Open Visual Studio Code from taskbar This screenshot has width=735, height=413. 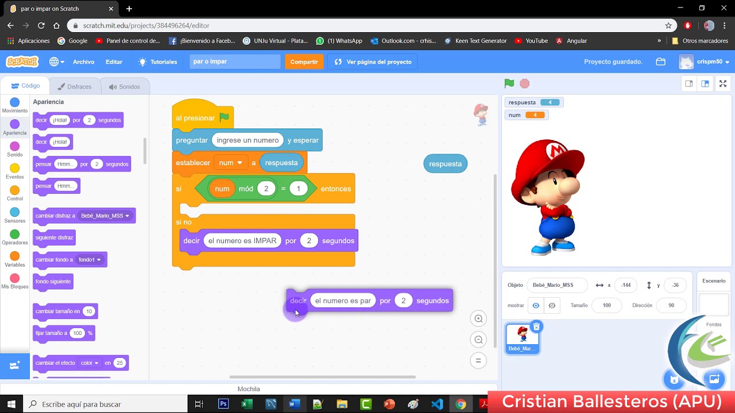[437, 404]
